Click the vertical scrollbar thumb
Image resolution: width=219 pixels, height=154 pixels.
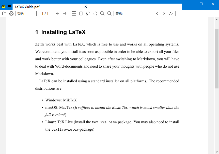[217, 59]
